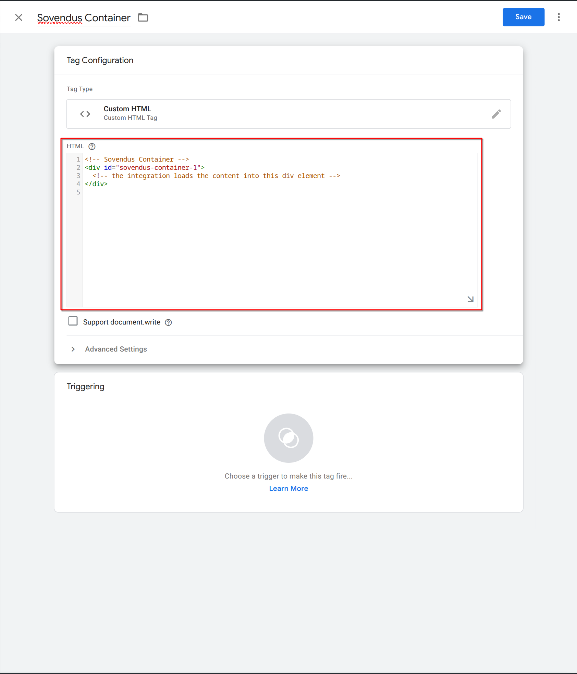The height and width of the screenshot is (674, 577).
Task: Click inside the HTML code editor area
Action: pyautogui.click(x=280, y=230)
